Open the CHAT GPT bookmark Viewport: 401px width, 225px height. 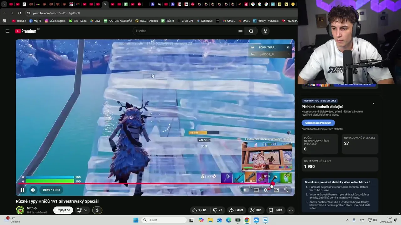(185, 21)
